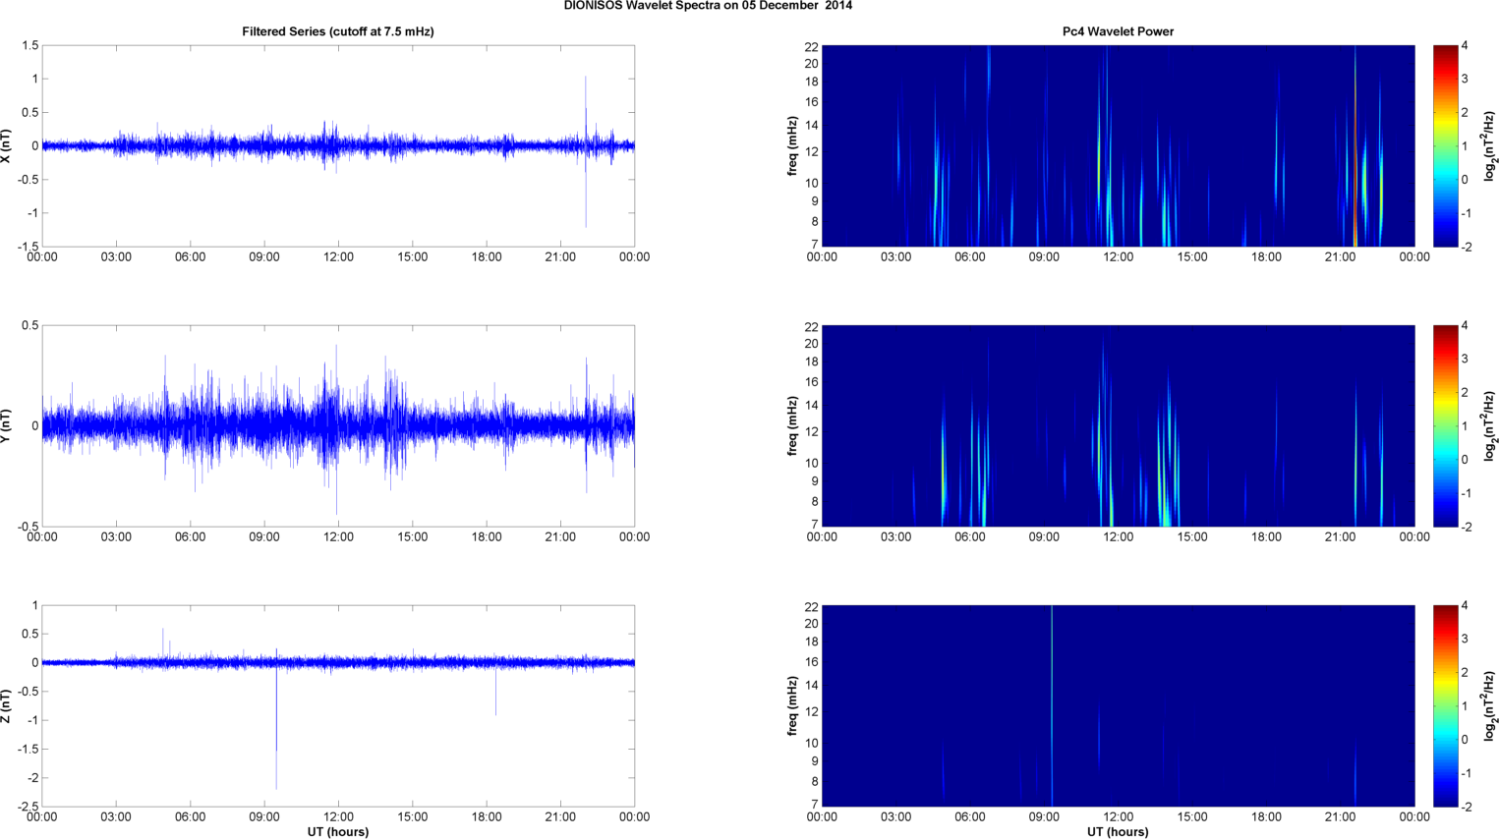Viewport: 1499px width, 839px height.
Task: Click the top wavelet plot's color bar
Action: pos(1445,145)
